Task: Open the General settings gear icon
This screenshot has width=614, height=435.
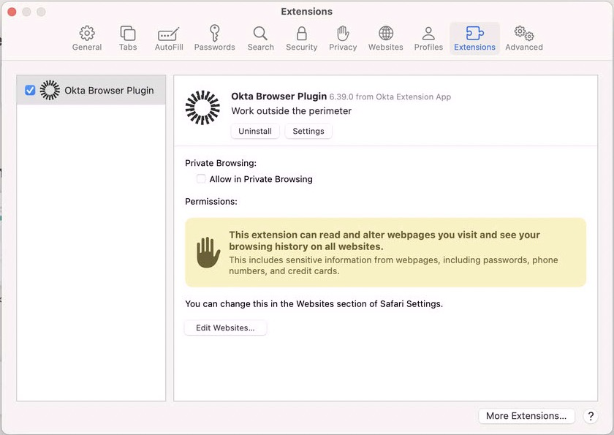Action: [x=87, y=34]
